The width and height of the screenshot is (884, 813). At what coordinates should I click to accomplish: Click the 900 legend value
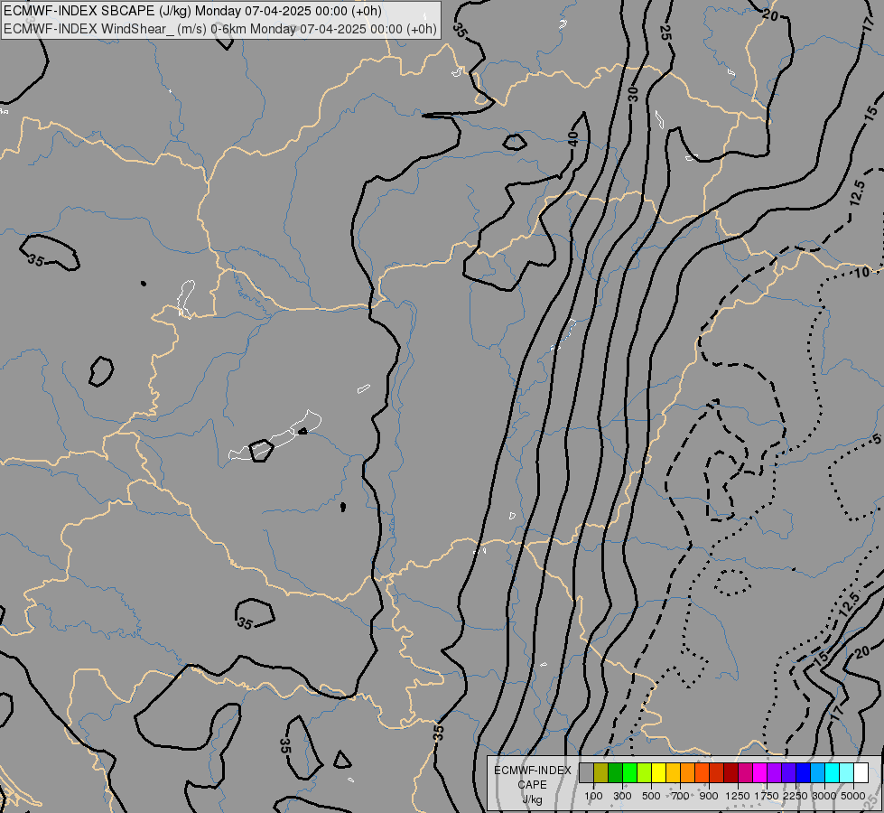coord(709,796)
